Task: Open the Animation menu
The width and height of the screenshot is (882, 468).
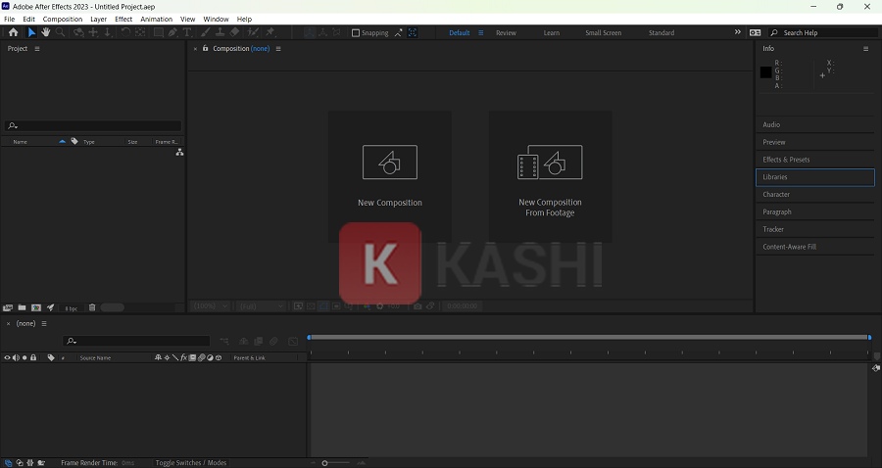Action: pyautogui.click(x=157, y=20)
